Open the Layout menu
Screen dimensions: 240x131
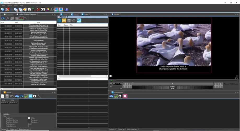coord(9,5)
